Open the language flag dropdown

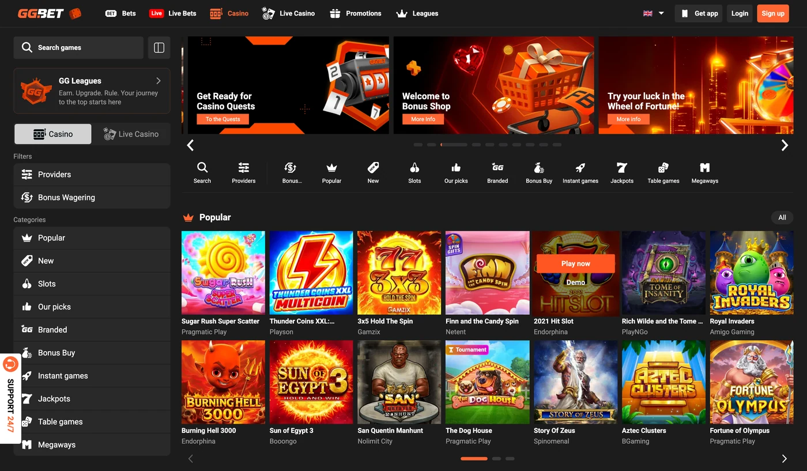654,13
